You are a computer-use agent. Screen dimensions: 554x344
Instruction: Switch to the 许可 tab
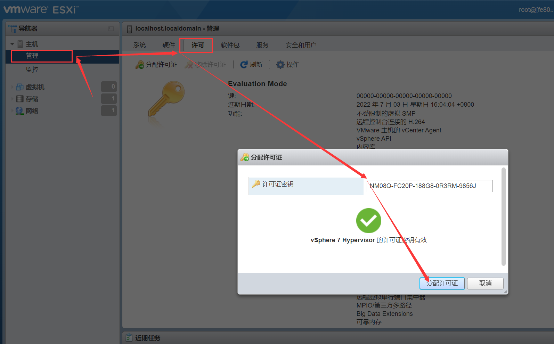click(198, 45)
